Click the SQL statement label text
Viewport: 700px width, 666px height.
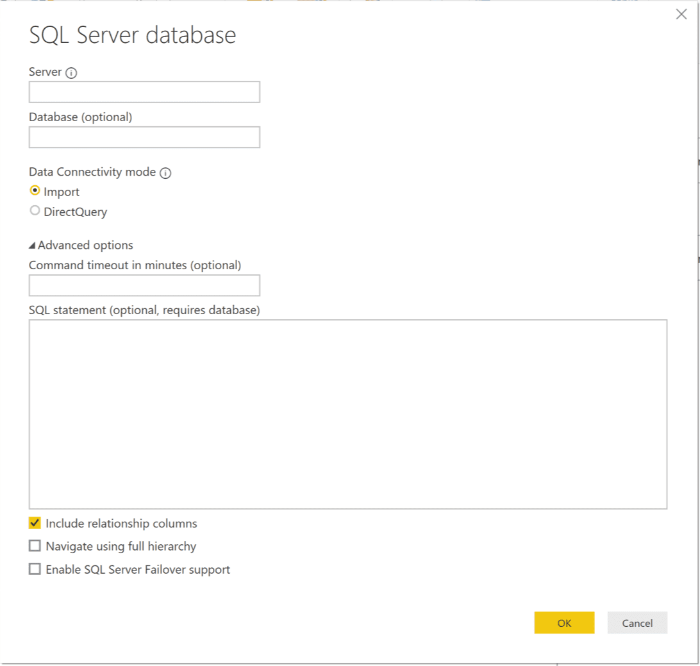coord(144,310)
